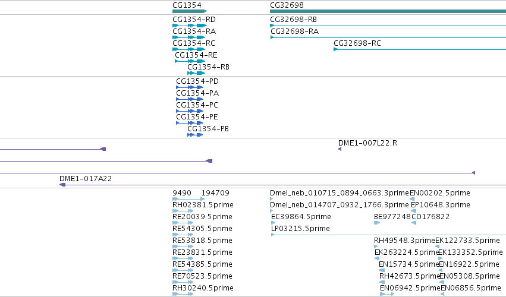Select EST BE977248
506x297 pixels.
pos(392,217)
